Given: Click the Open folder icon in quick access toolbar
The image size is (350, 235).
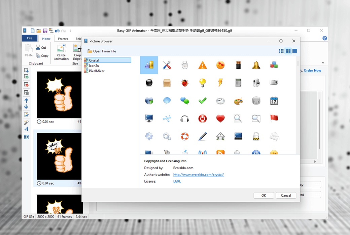Looking at the screenshot, I should coord(39,31).
